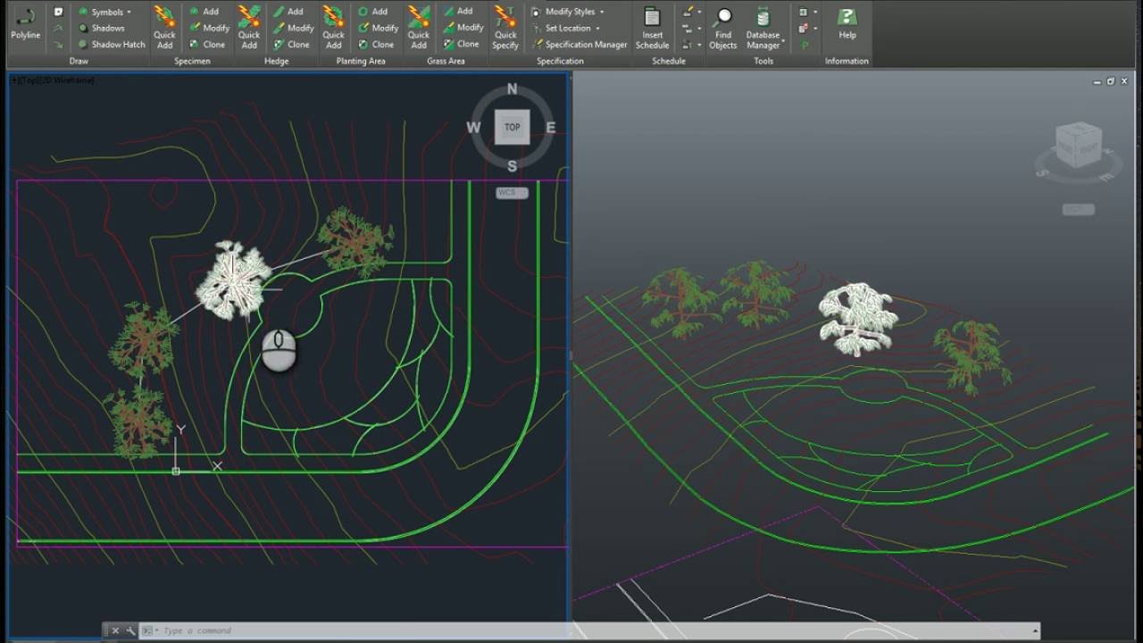
Task: Click Quick Add in Grass Area panel
Action: point(419,28)
